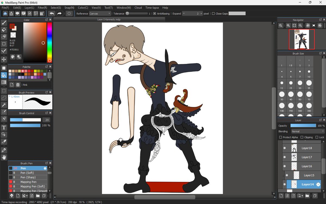Enable the Clipping checkbox
Viewport: 326px width, 204px height.
coord(302,137)
